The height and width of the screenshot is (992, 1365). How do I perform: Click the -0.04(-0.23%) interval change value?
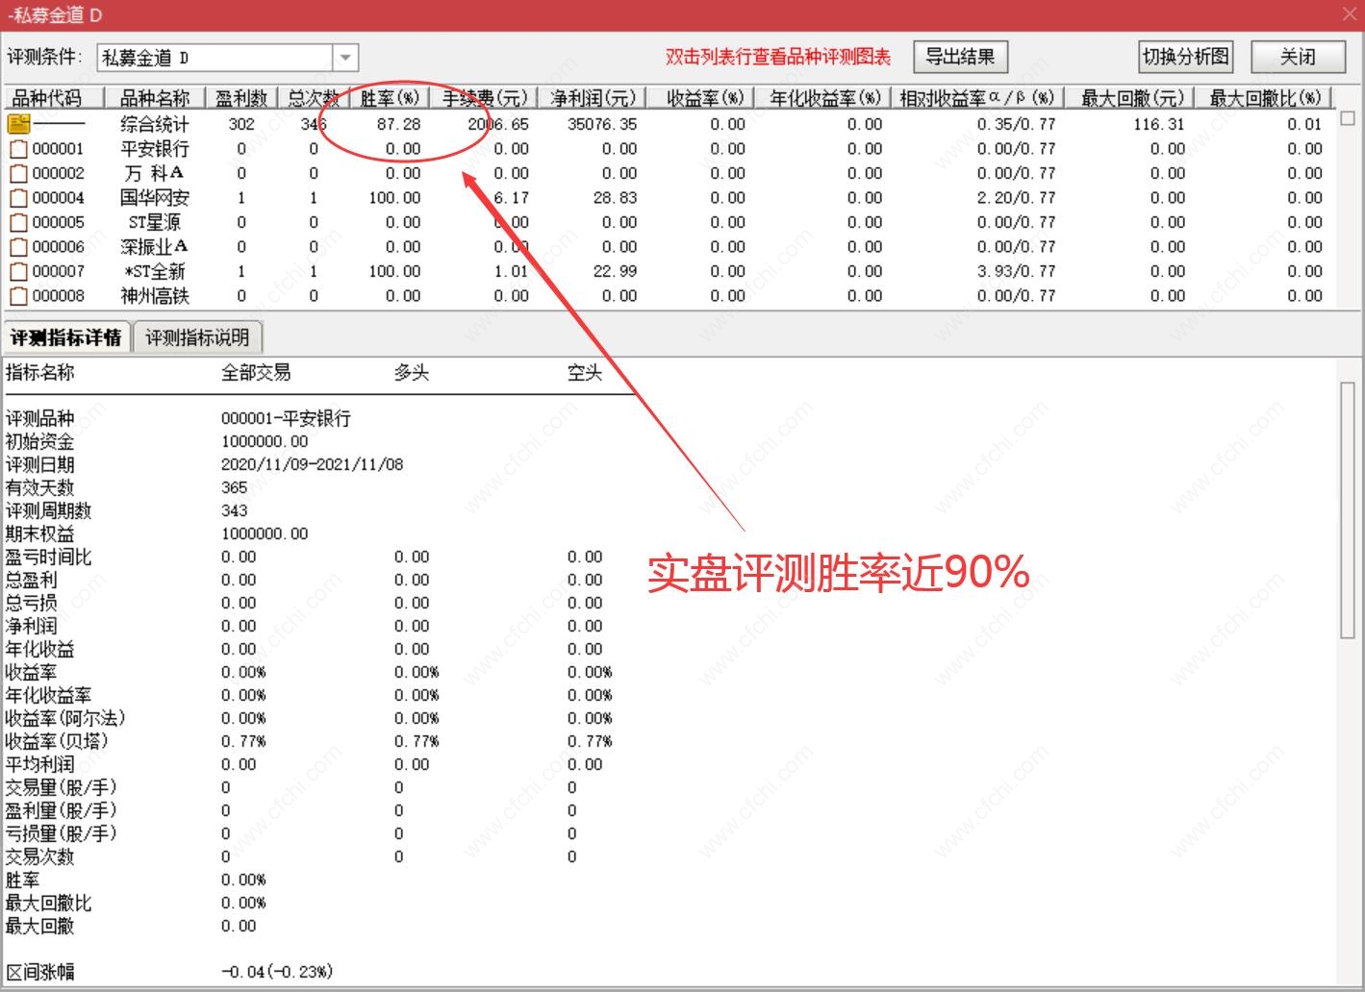pos(277,972)
